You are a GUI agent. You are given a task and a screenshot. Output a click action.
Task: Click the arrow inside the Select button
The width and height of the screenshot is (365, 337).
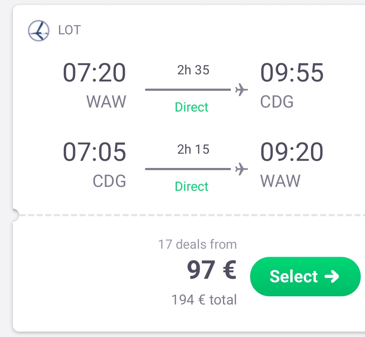pyautogui.click(x=332, y=276)
